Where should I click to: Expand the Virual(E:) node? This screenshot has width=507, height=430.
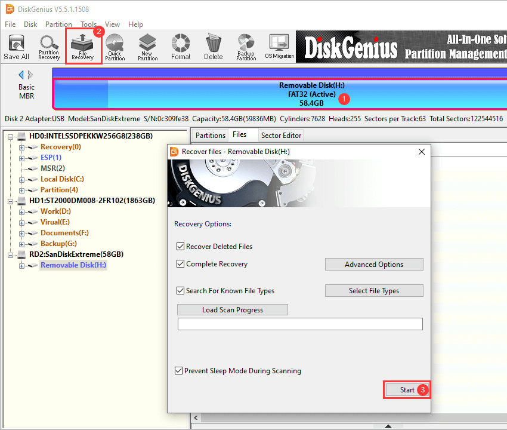coord(21,223)
